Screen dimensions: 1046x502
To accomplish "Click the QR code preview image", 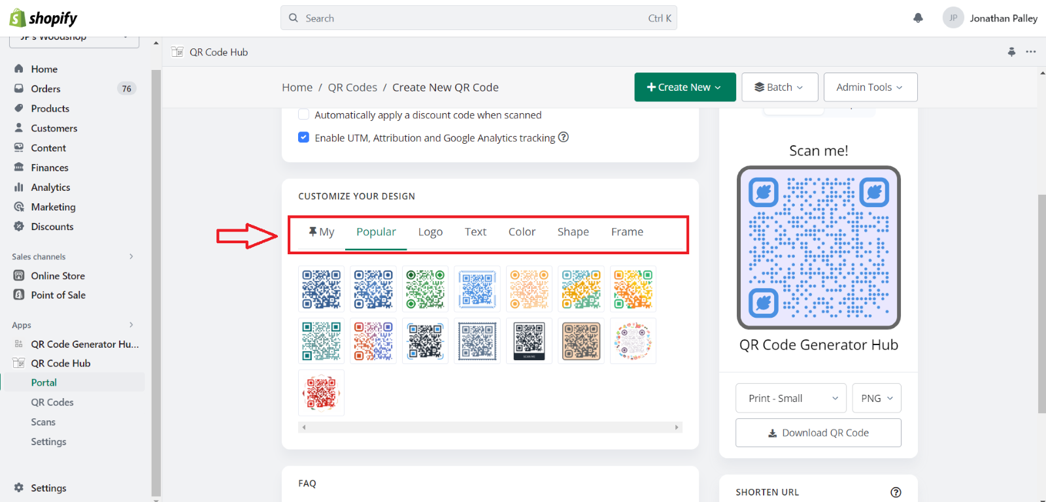I will [x=818, y=247].
